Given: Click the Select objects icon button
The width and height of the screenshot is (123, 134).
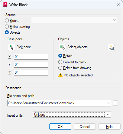Looking at the screenshot, I should coord(62,47).
